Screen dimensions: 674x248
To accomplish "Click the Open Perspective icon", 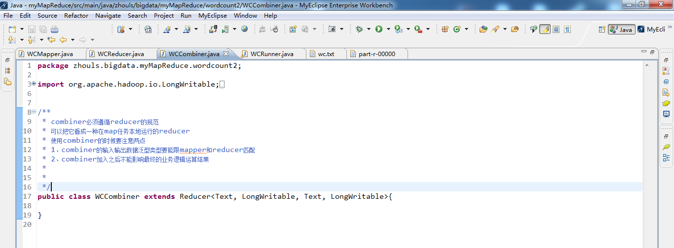I will (602, 30).
